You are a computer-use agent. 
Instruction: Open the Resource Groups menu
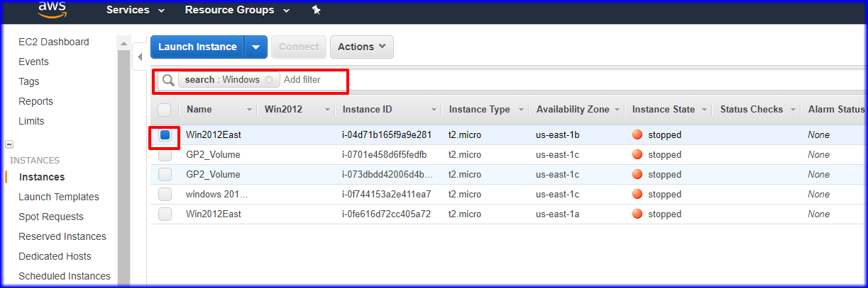tap(237, 10)
